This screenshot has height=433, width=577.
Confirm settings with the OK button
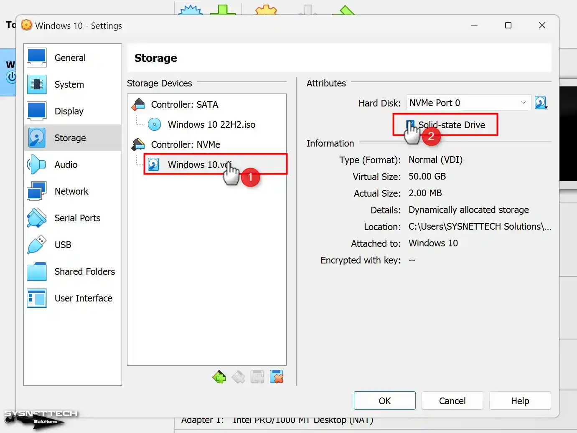click(x=385, y=401)
